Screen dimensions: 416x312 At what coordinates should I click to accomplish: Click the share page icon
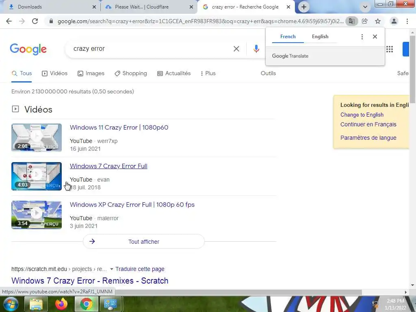[x=365, y=21]
